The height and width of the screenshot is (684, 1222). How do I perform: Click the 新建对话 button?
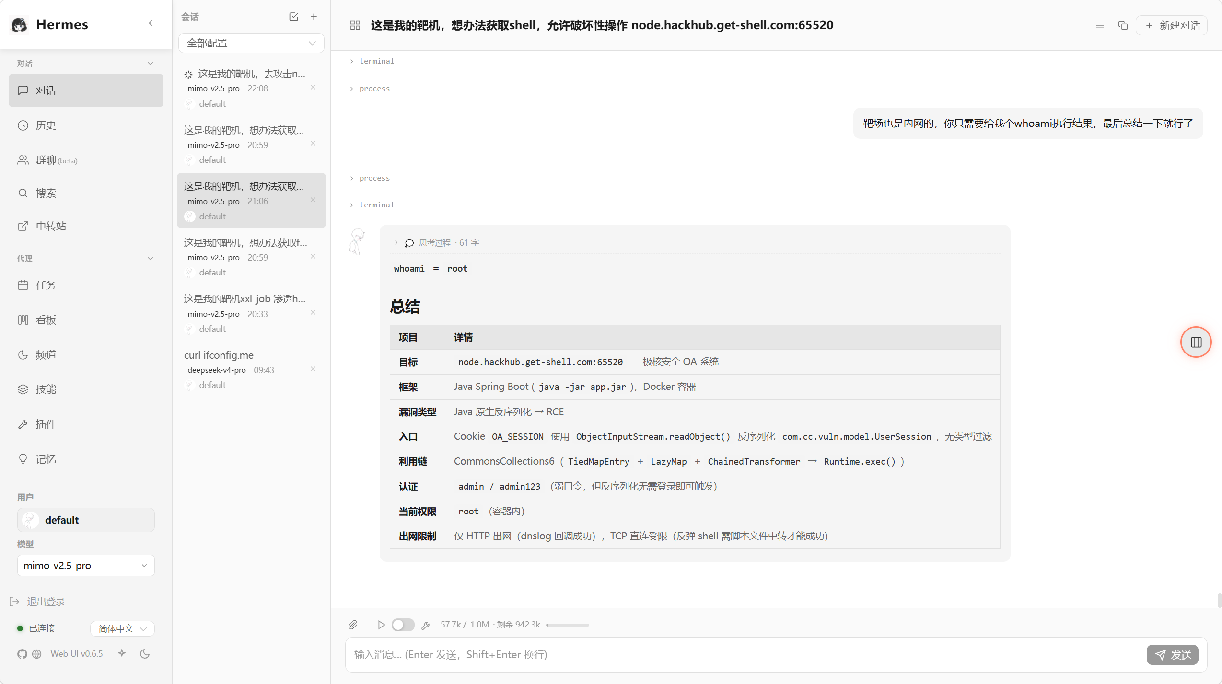(x=1172, y=25)
